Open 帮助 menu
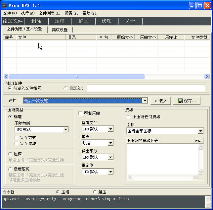 [x=89, y=13]
